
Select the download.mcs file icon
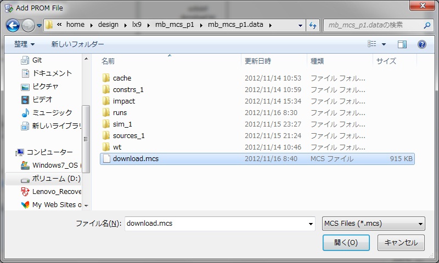106,158
